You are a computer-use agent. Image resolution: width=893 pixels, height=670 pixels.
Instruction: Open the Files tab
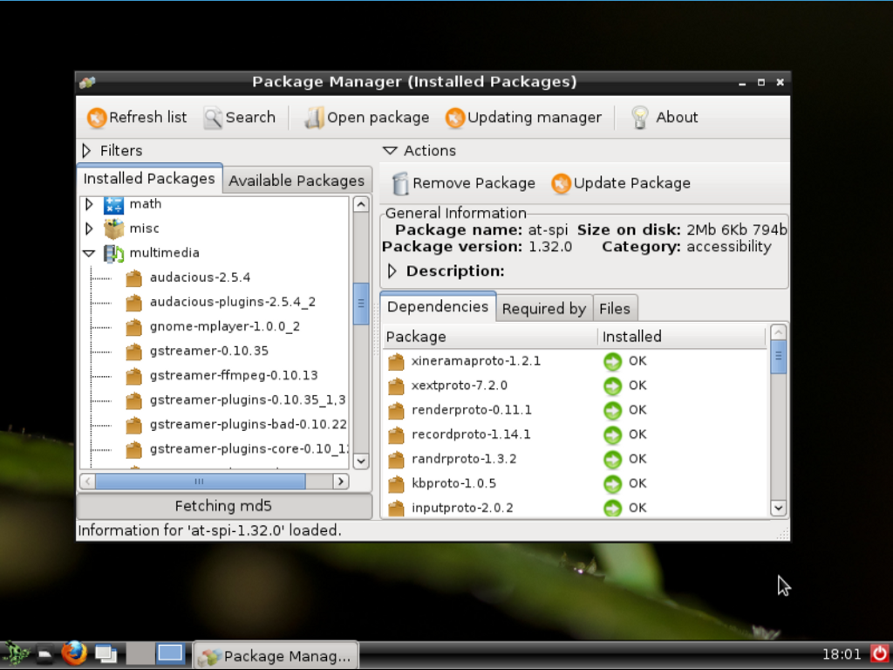click(615, 309)
